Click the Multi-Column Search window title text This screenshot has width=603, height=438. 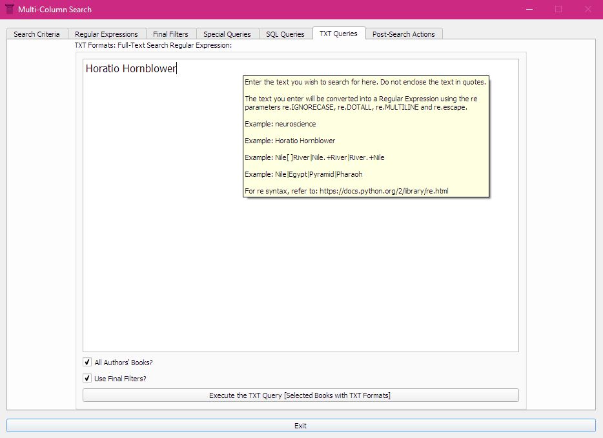click(x=55, y=10)
